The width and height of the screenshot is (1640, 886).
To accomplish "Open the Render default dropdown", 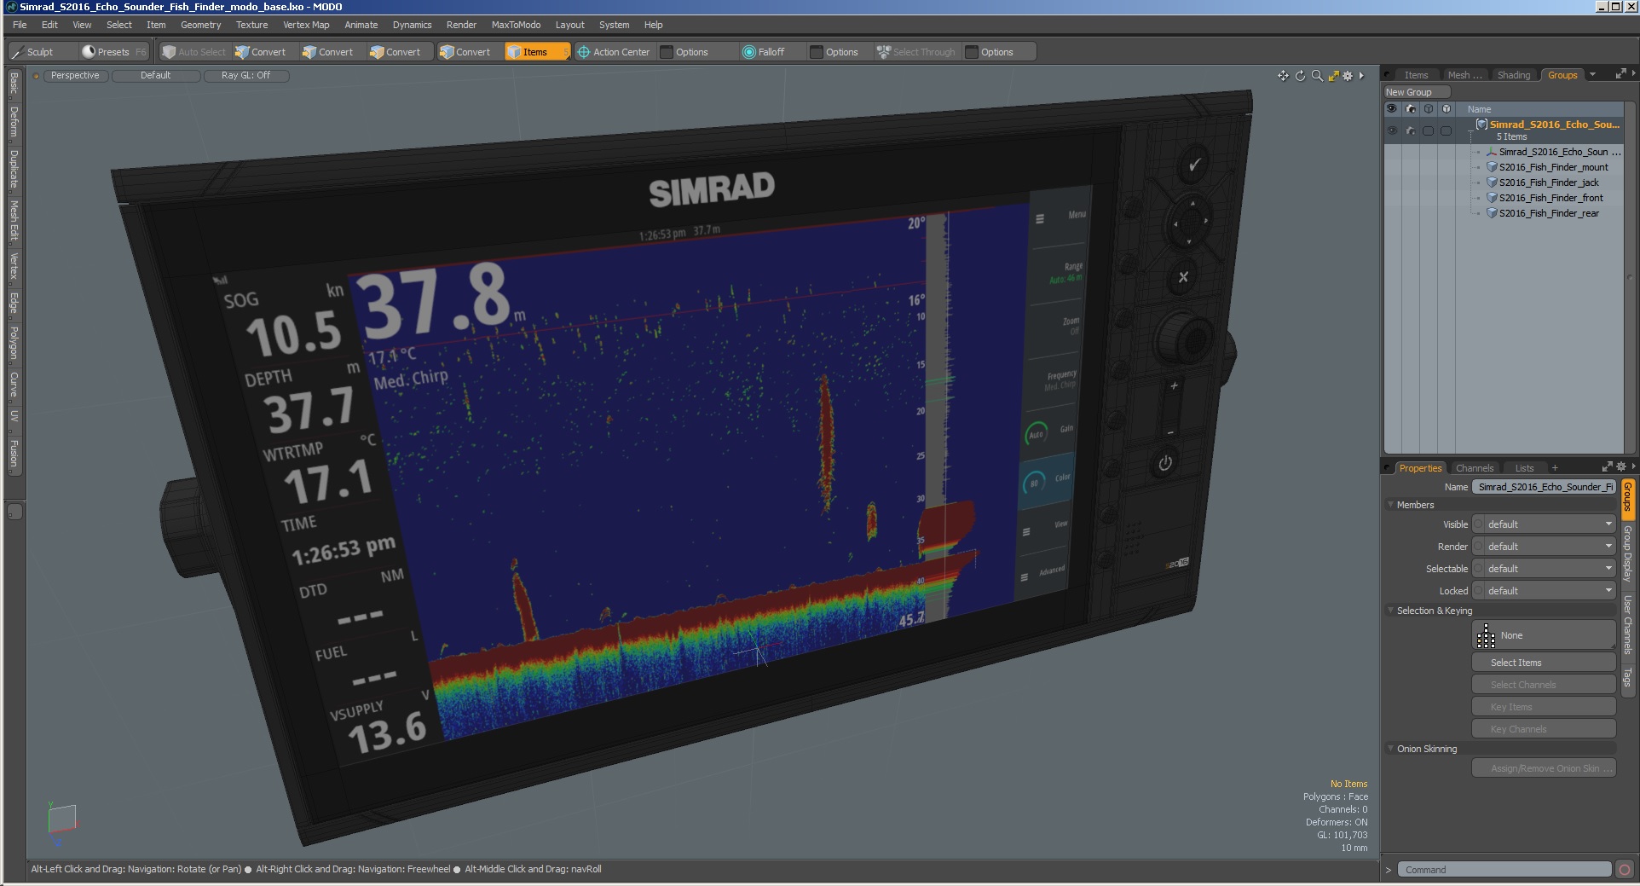I will [1544, 547].
